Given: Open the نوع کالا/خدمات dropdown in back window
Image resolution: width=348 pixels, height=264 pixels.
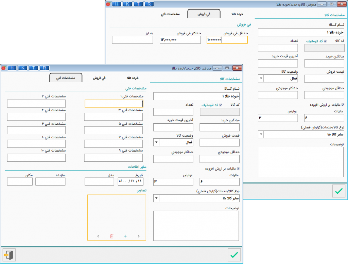Looking at the screenshot, I should point(261,134).
